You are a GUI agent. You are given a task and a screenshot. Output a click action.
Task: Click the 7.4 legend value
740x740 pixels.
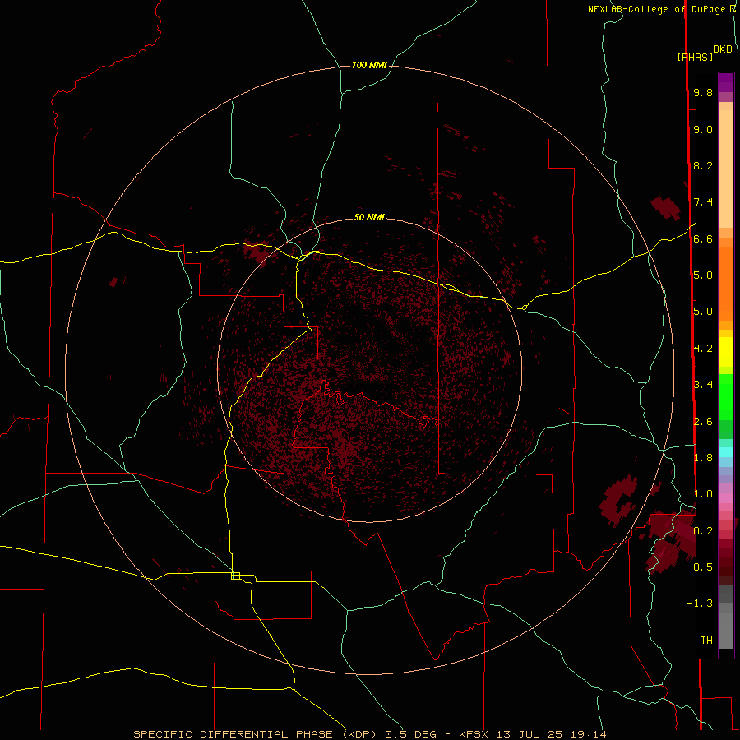coord(703,202)
